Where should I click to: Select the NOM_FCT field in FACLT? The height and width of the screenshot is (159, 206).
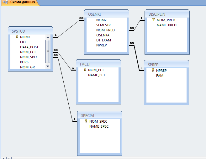tap(96, 70)
